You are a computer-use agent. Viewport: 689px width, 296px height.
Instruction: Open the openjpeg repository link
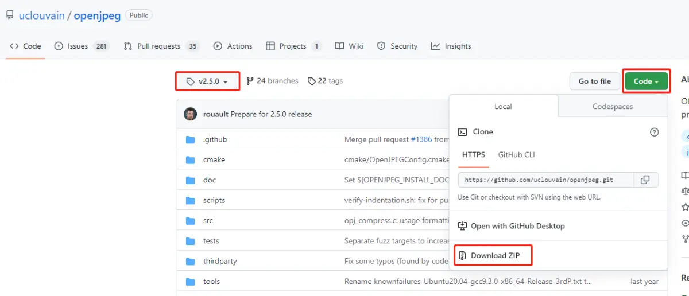98,15
